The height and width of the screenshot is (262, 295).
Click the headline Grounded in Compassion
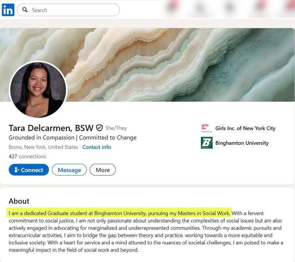(73, 137)
